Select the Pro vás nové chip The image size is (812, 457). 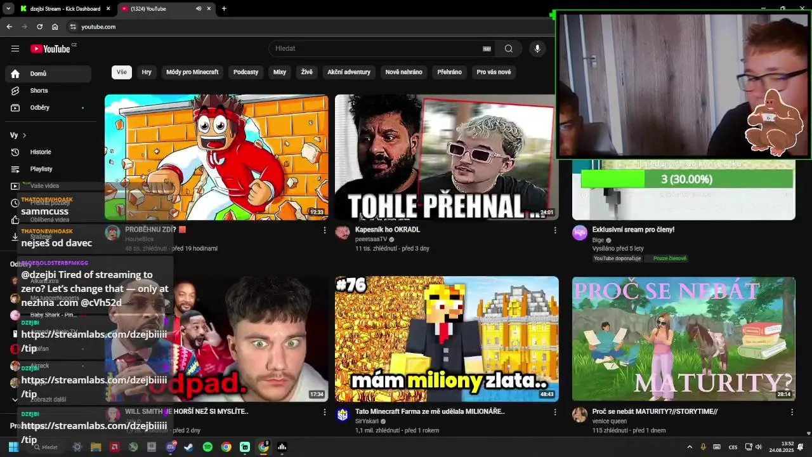click(x=494, y=72)
